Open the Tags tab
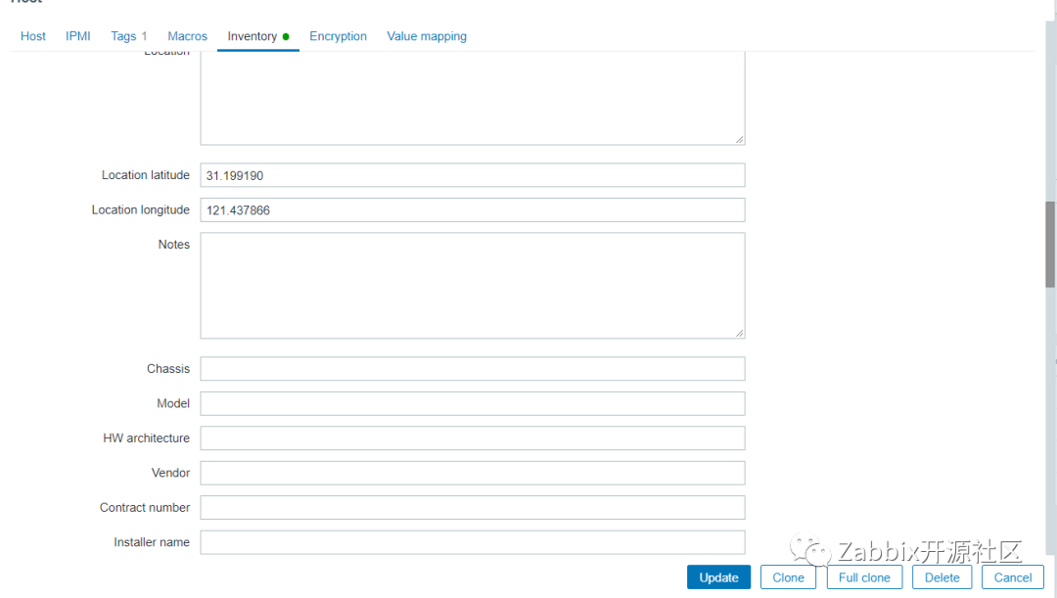The height and width of the screenshot is (598, 1057). click(x=128, y=36)
